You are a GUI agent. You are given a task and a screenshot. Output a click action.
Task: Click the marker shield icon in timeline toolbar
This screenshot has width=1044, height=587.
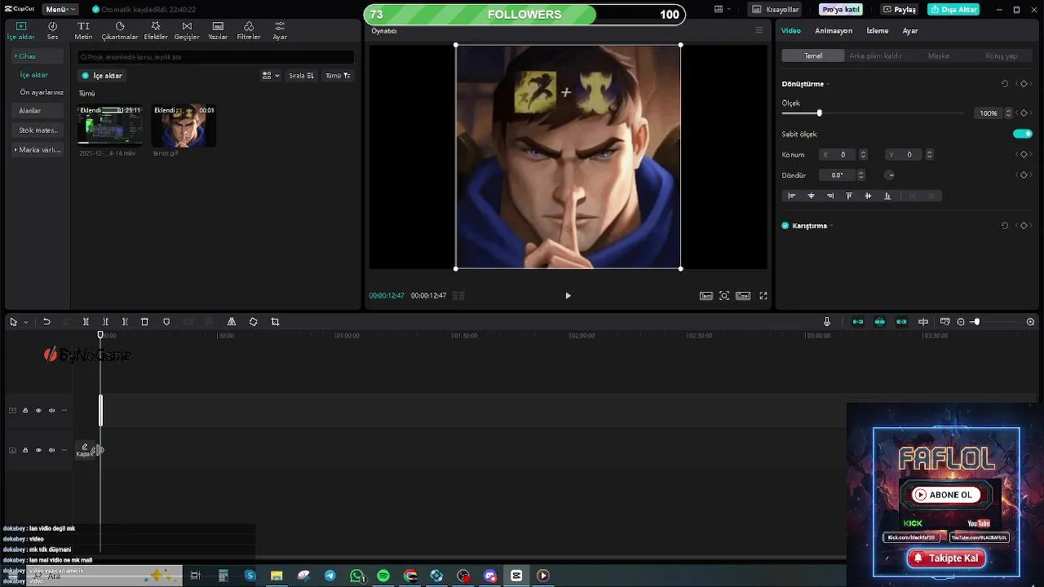tap(166, 322)
